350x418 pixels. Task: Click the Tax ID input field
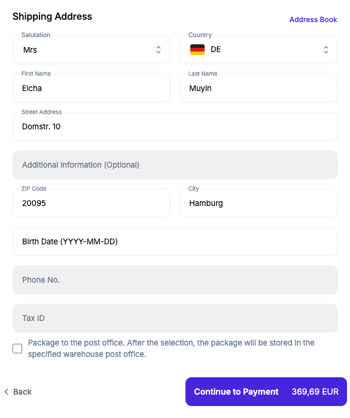point(175,318)
